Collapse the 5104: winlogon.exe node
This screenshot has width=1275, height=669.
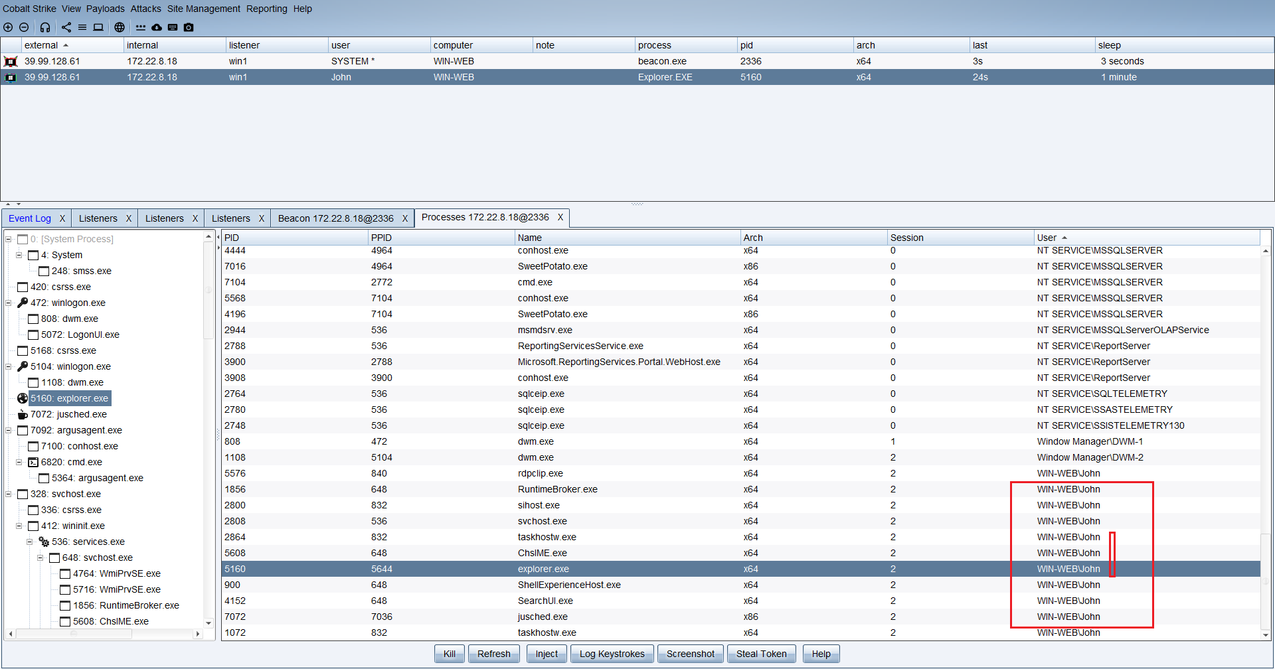click(x=9, y=366)
